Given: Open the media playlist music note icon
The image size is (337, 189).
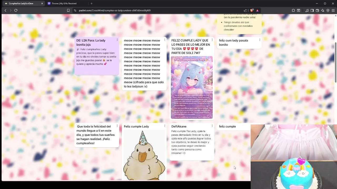Looking at the screenshot, I should coord(307,10).
